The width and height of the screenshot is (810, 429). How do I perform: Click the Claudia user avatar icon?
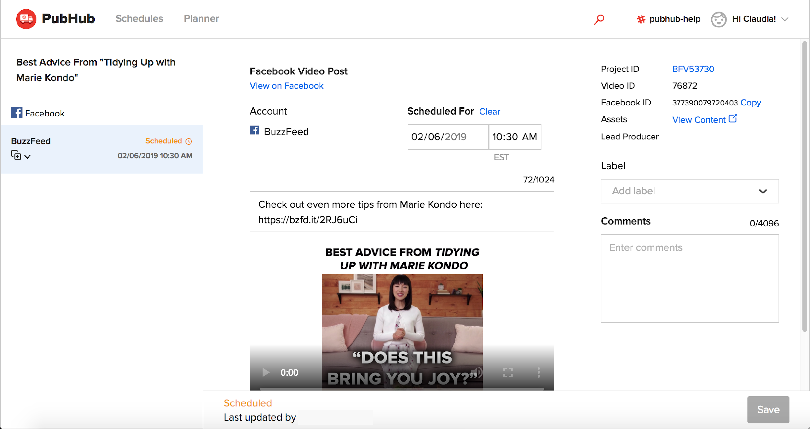[x=718, y=19]
